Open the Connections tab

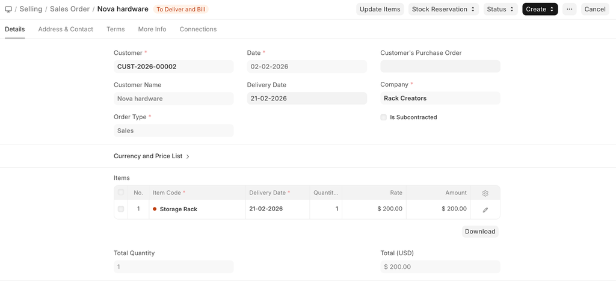[198, 29]
